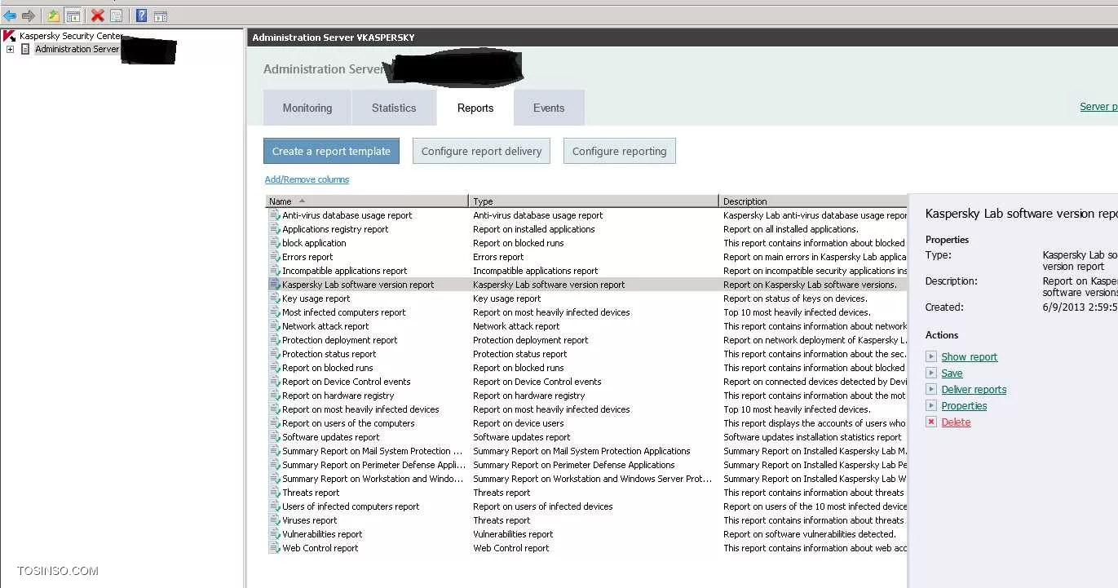
Task: Click the block application report icon
Action: click(275, 243)
